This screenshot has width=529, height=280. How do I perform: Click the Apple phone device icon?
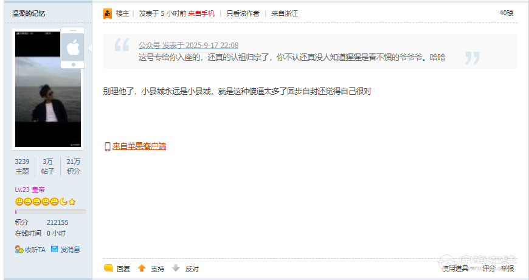click(x=72, y=48)
